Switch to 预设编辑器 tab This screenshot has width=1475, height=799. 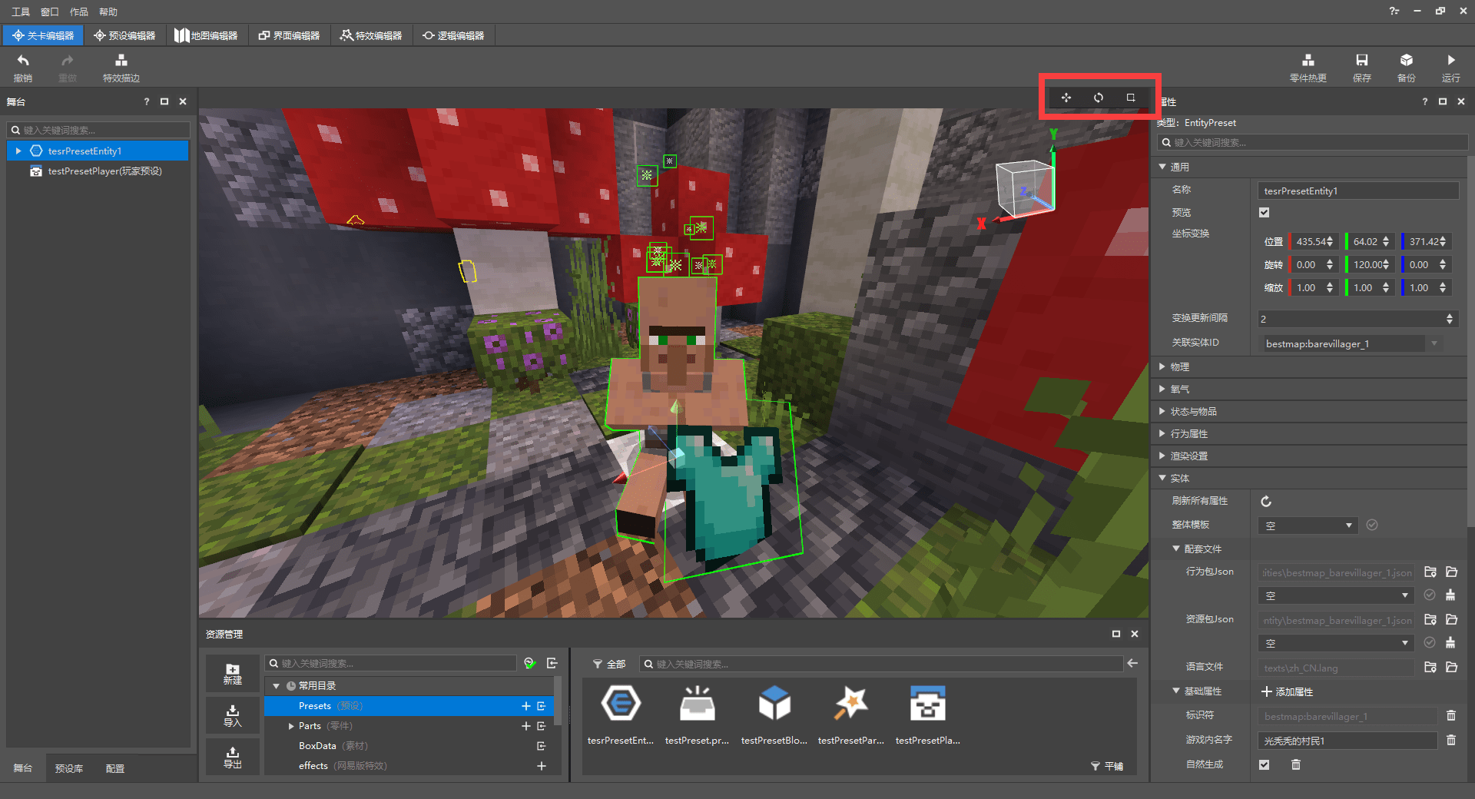pos(124,35)
